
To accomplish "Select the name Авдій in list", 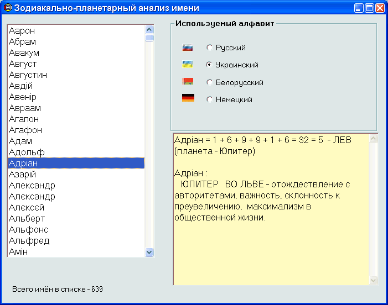I will coord(76,86).
